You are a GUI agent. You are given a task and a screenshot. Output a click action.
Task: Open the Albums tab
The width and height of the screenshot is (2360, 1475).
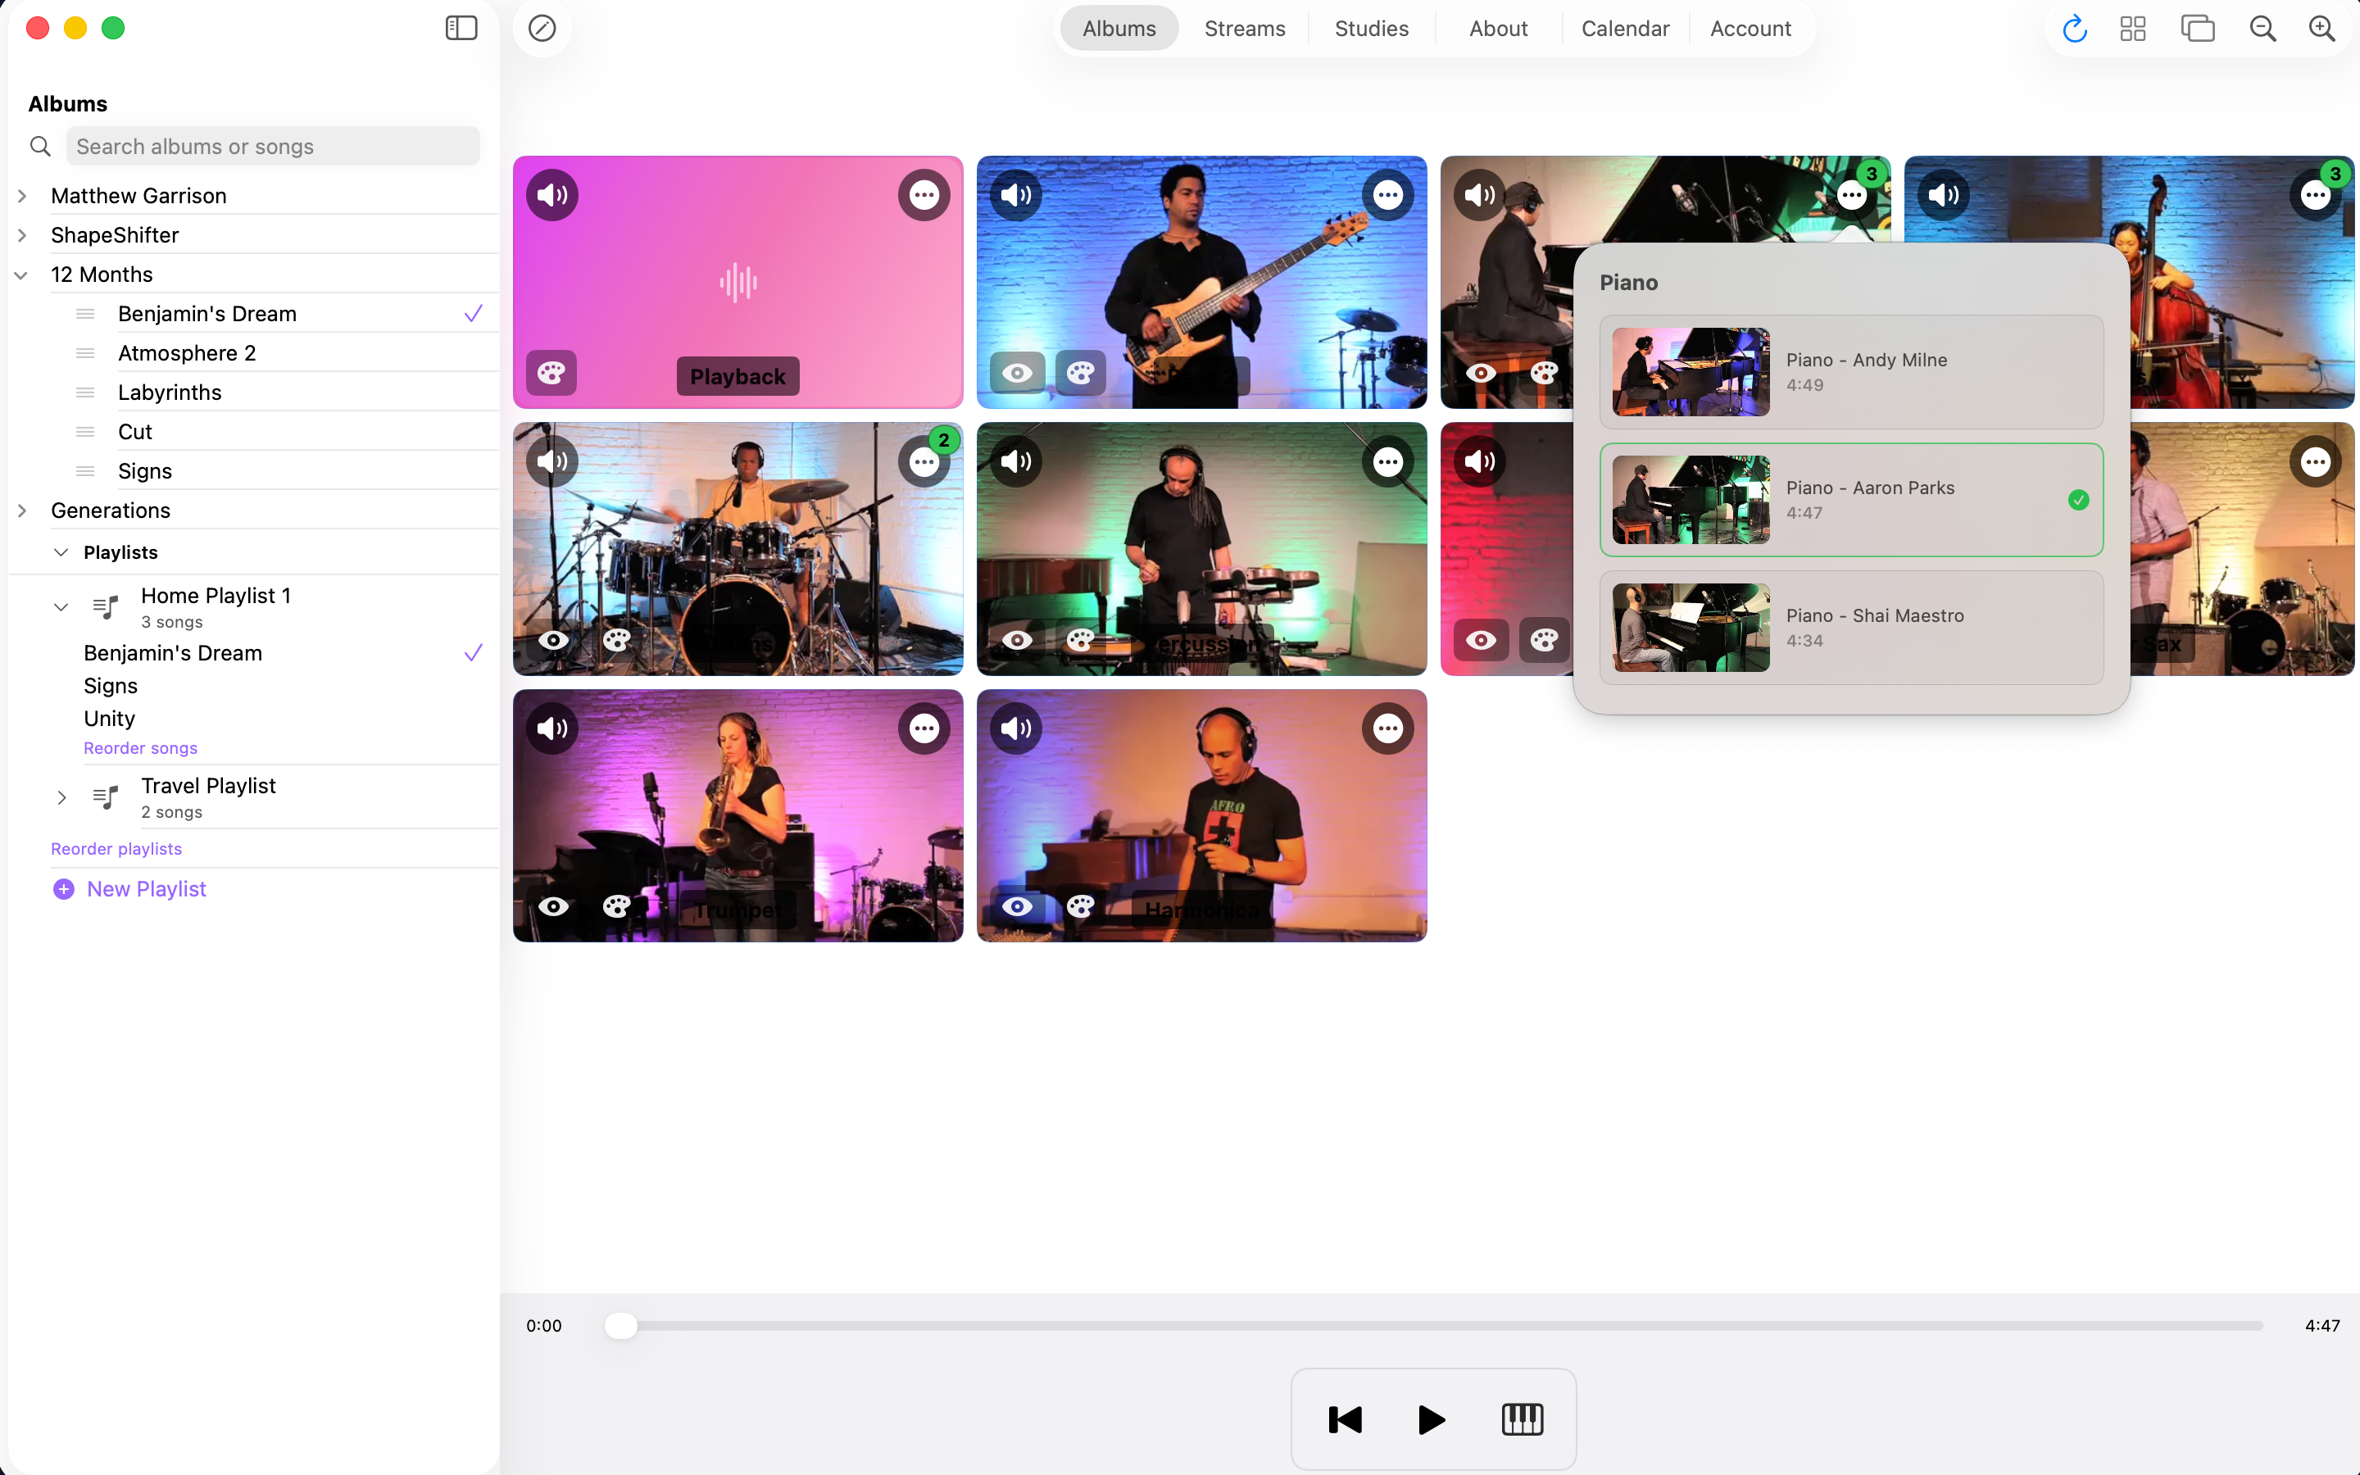click(x=1119, y=29)
